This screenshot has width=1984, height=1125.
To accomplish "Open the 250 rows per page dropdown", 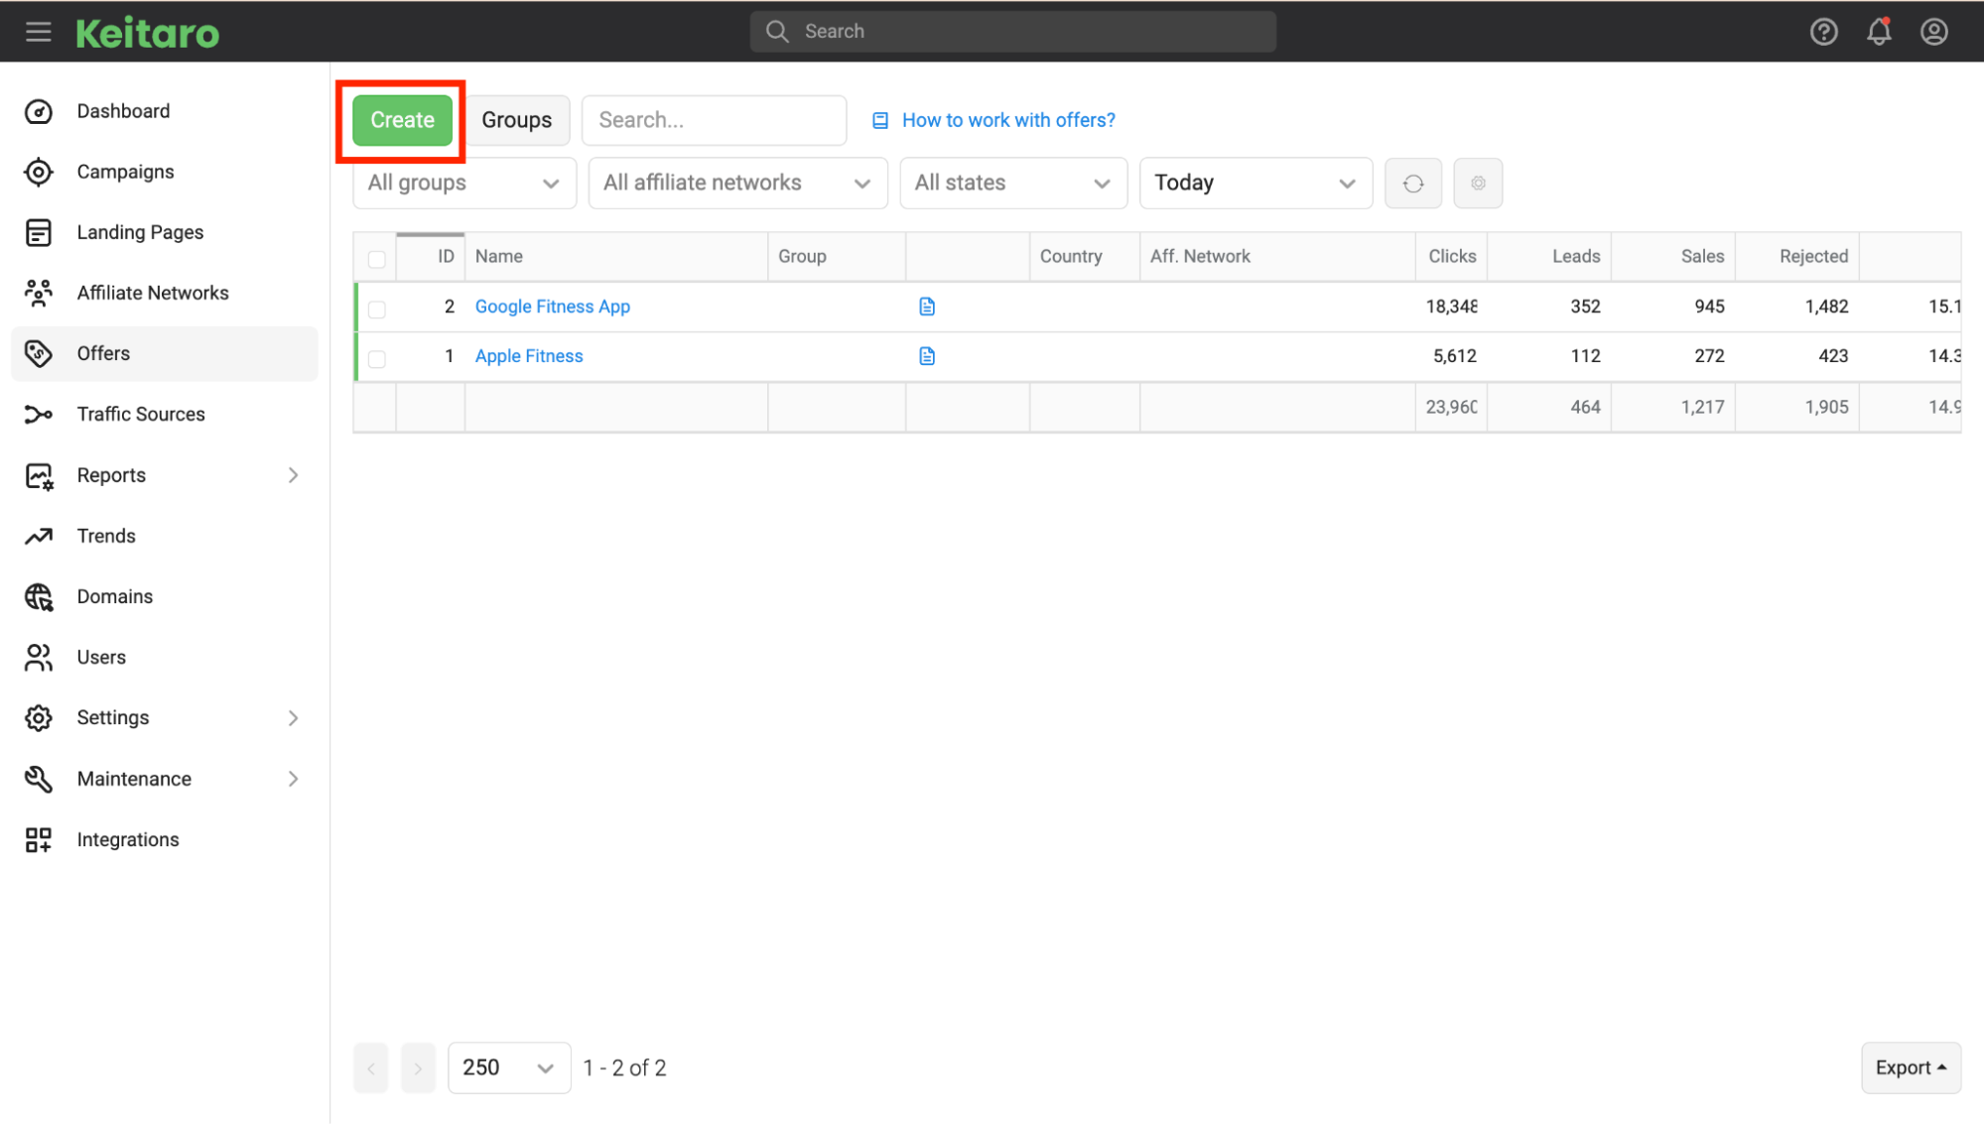I will pos(509,1067).
